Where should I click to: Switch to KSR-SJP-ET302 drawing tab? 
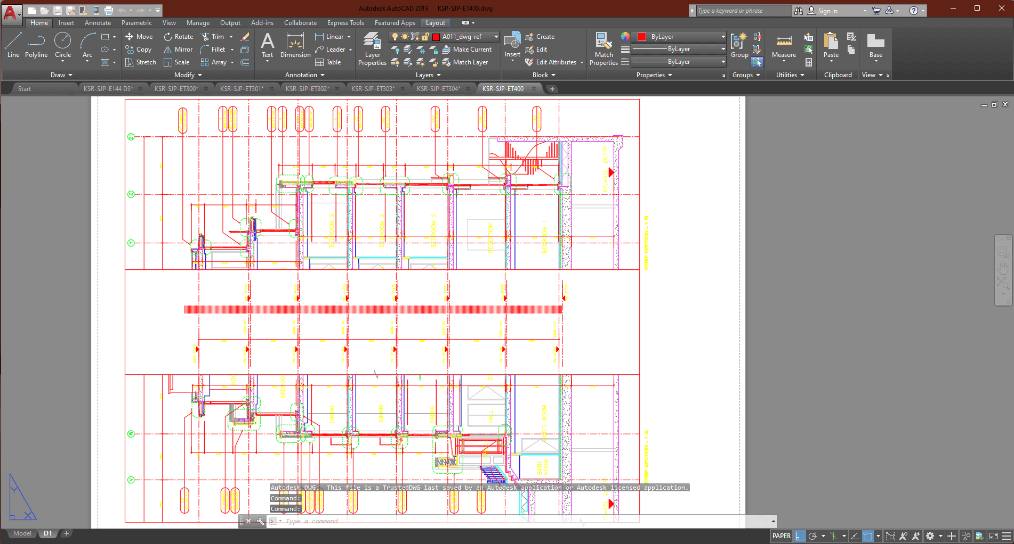[x=307, y=89]
